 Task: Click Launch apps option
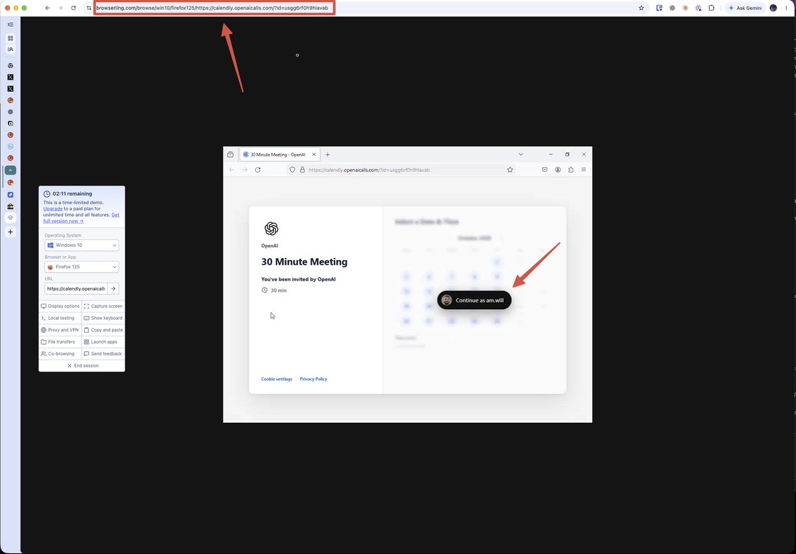[103, 342]
